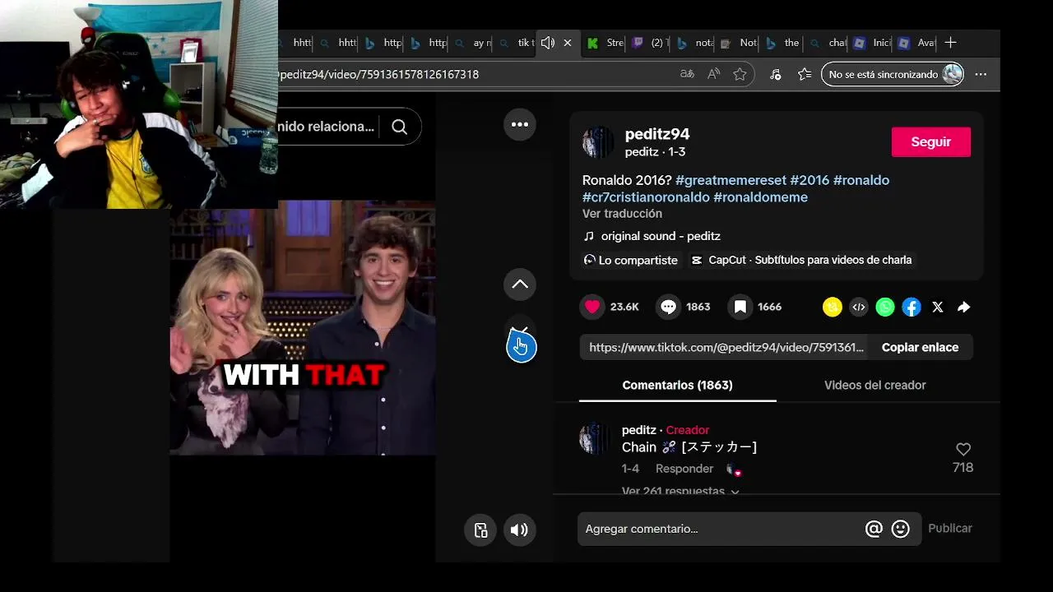The width and height of the screenshot is (1053, 592).
Task: Insert a mention with the @ icon
Action: pyautogui.click(x=874, y=529)
